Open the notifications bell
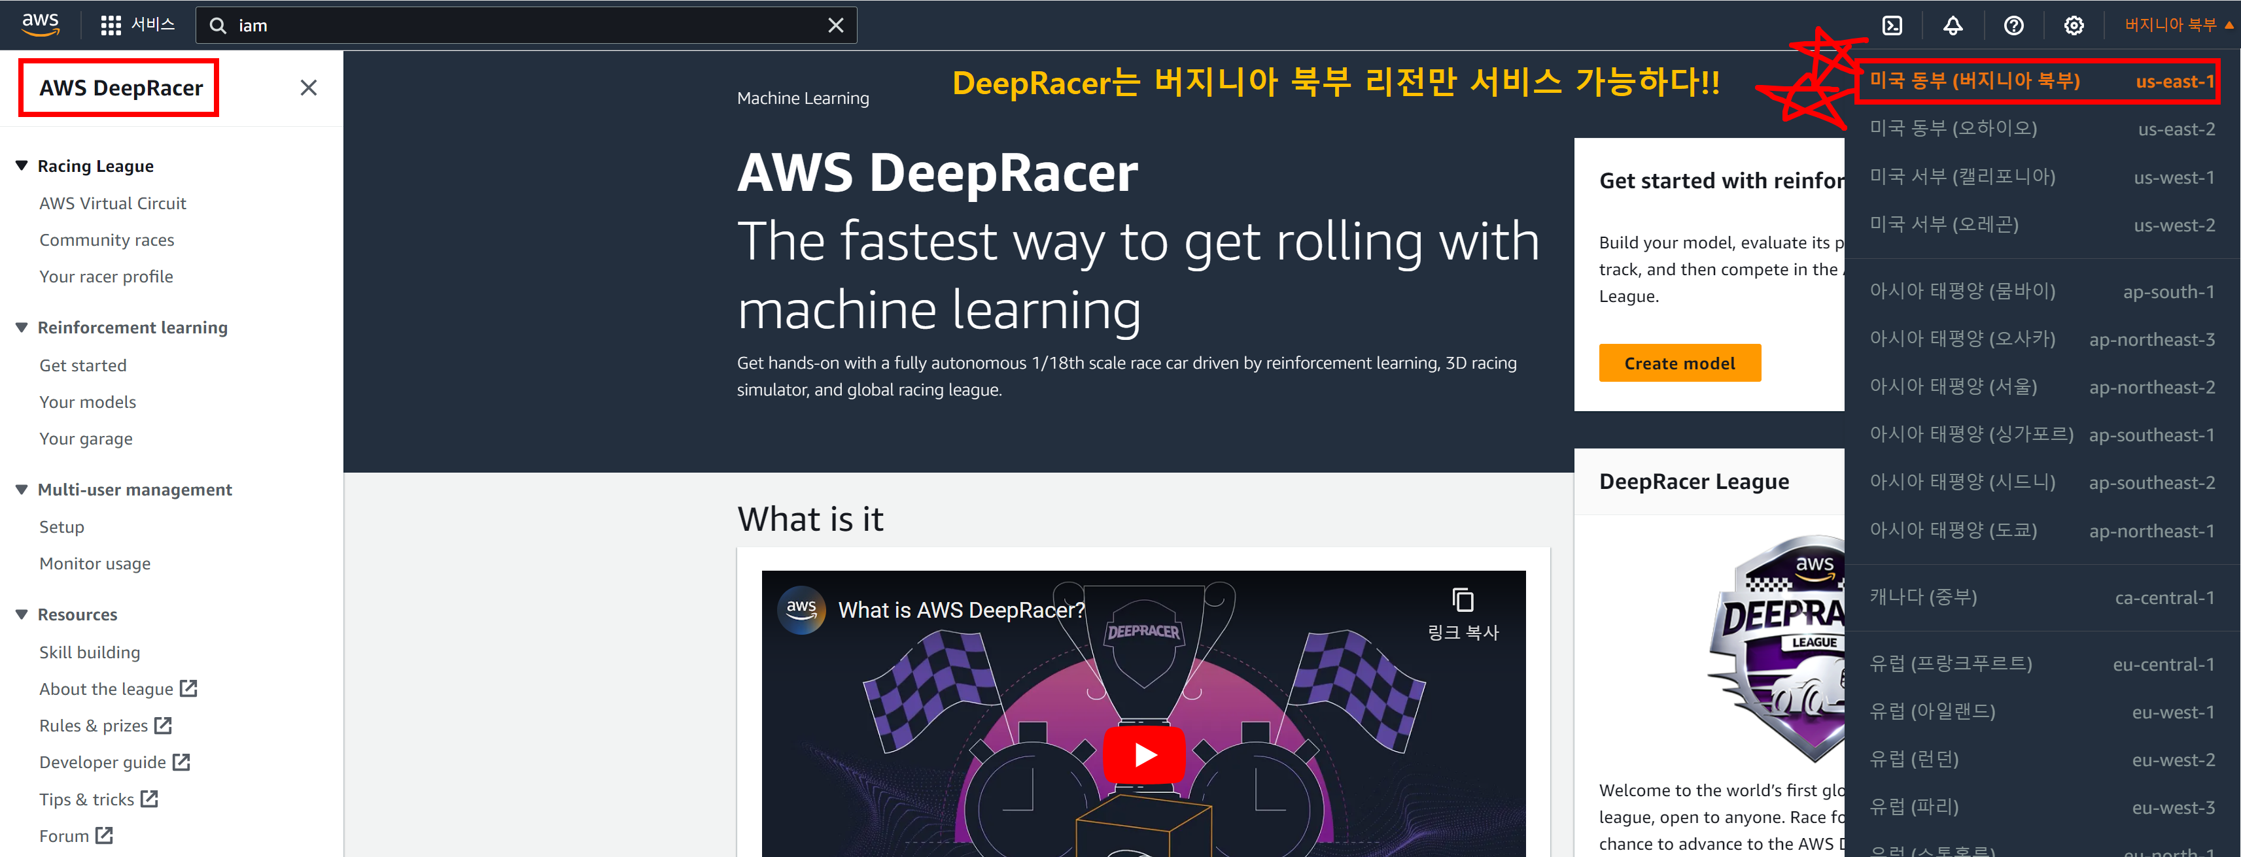The height and width of the screenshot is (857, 2241). [1953, 25]
